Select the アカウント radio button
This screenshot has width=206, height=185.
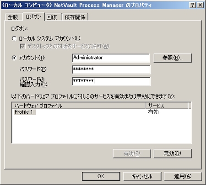[14, 58]
